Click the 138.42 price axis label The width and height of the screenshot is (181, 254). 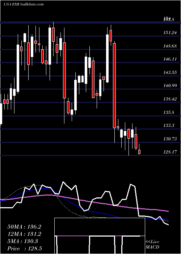point(170,99)
